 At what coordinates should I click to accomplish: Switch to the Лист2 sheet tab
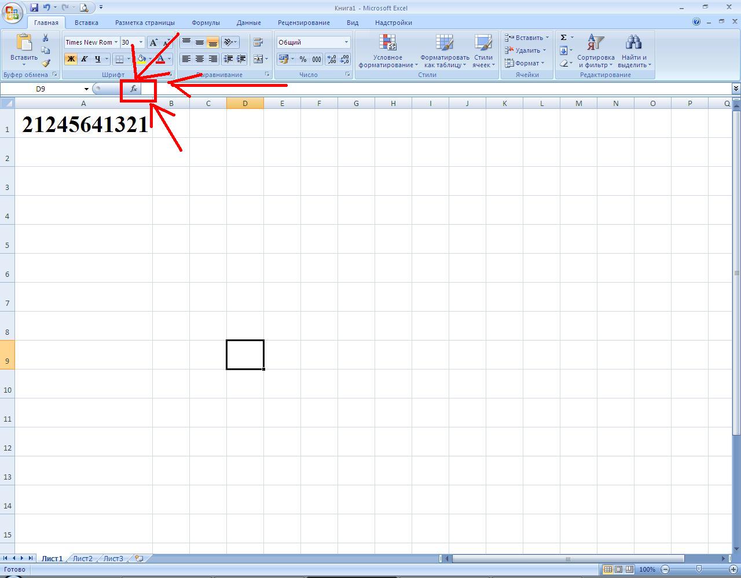point(82,558)
